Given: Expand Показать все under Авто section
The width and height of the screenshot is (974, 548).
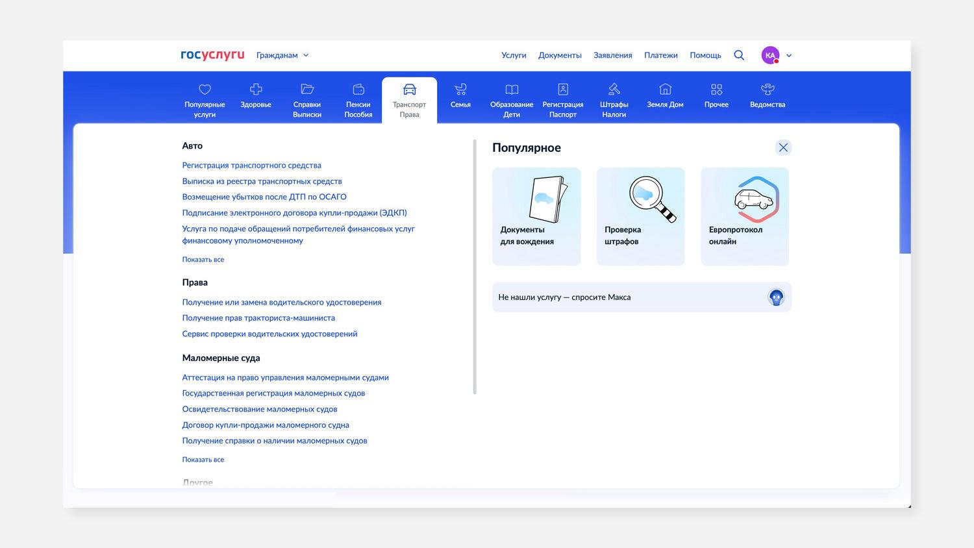Looking at the screenshot, I should click(203, 260).
